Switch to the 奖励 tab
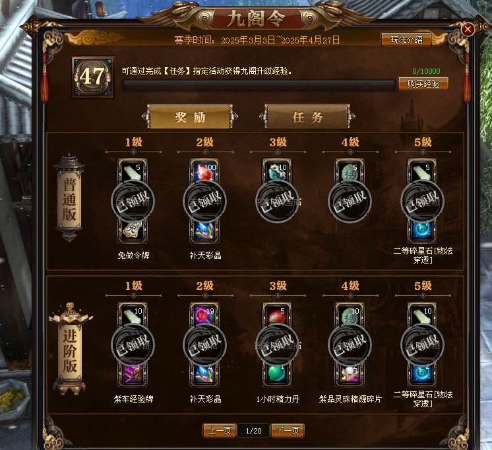This screenshot has width=492, height=450. (x=190, y=117)
